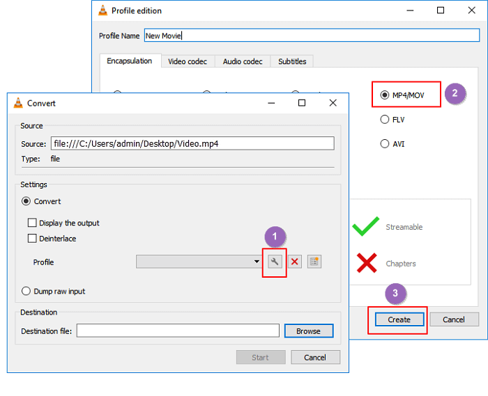Select the FLV radio button
This screenshot has width=488, height=396.
(x=385, y=120)
